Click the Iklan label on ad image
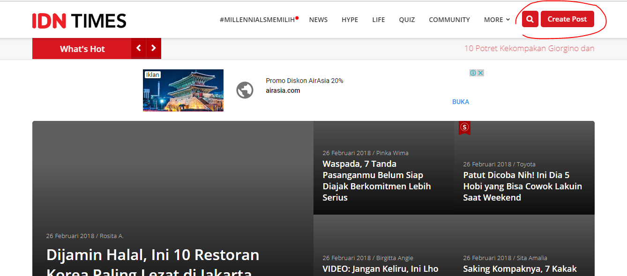 (x=152, y=75)
